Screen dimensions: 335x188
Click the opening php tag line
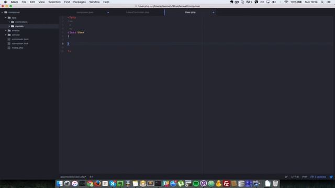pos(72,17)
